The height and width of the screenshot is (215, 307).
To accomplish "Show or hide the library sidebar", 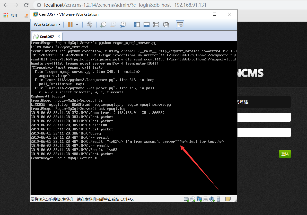I will coord(137,24).
